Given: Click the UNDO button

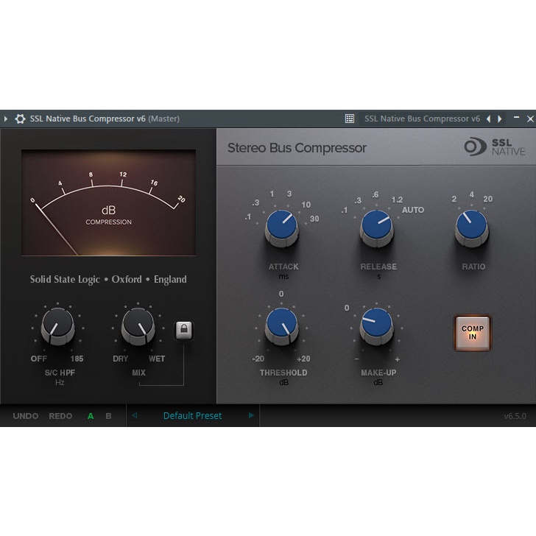Looking at the screenshot, I should click(26, 416).
